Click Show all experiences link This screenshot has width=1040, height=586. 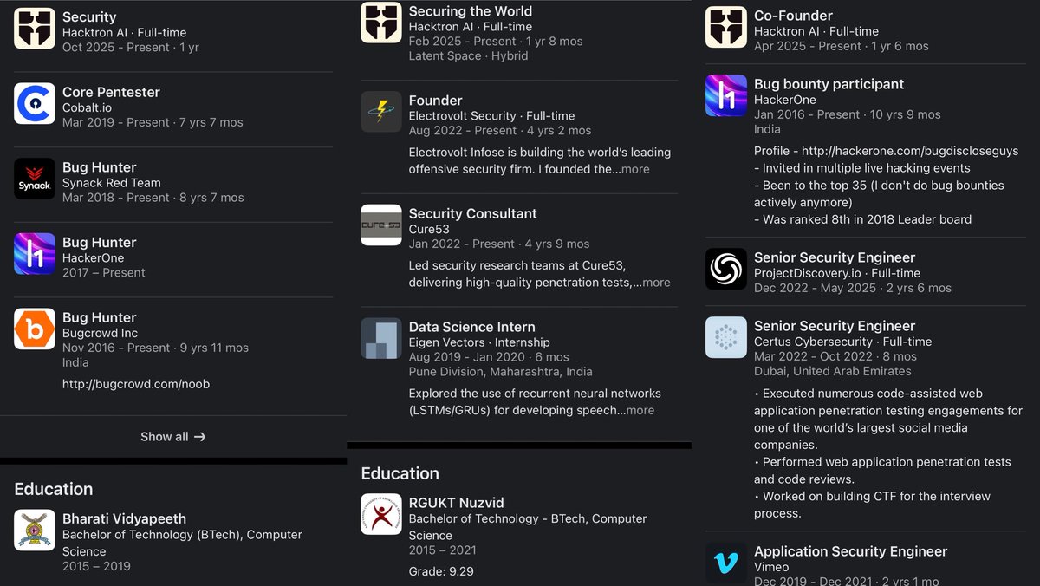[x=173, y=437]
